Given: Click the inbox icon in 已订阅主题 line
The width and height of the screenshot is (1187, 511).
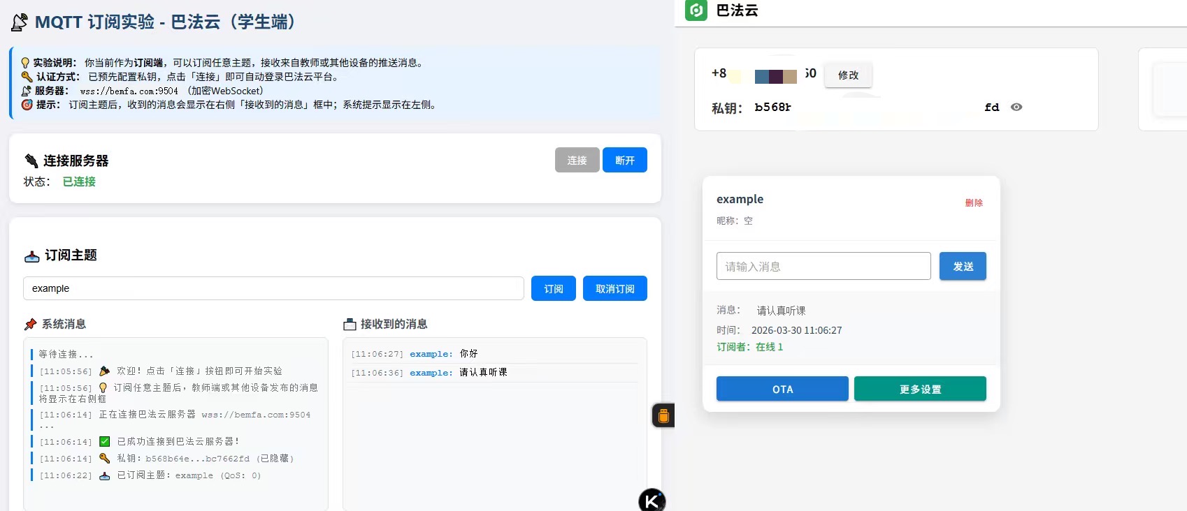Looking at the screenshot, I should pyautogui.click(x=105, y=475).
